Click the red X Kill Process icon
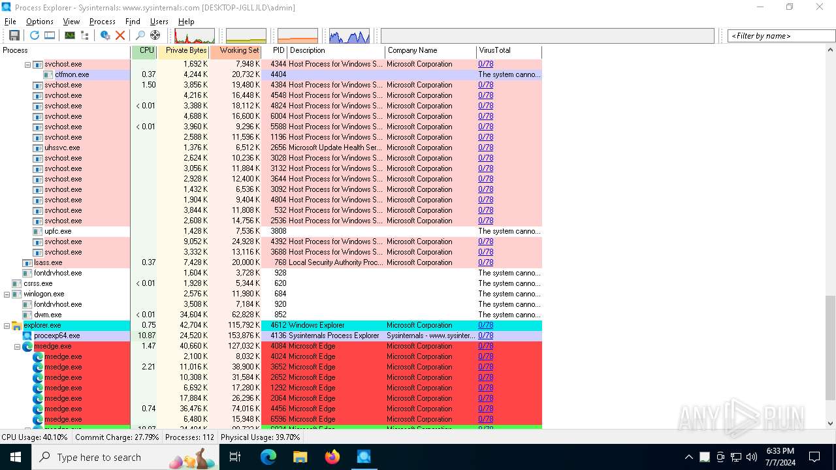836x470 pixels. pyautogui.click(x=120, y=35)
